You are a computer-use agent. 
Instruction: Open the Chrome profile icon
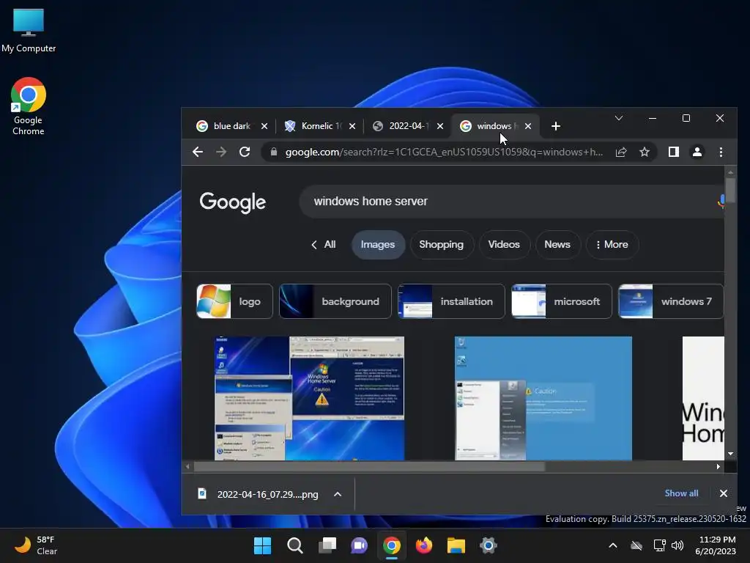tap(697, 152)
